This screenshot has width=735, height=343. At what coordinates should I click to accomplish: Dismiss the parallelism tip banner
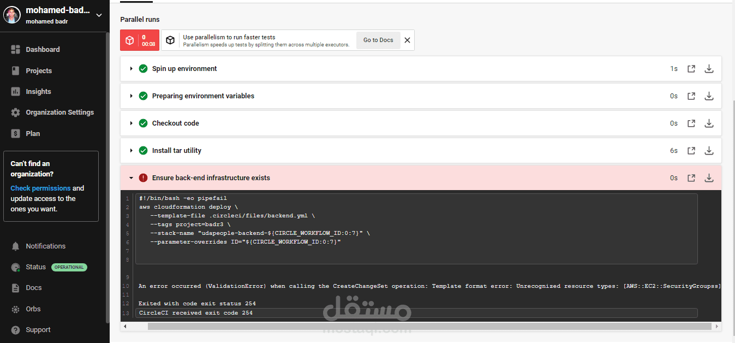(407, 40)
